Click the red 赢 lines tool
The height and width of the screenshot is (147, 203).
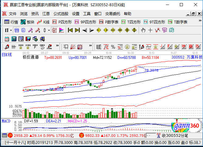pyautogui.click(x=191, y=47)
